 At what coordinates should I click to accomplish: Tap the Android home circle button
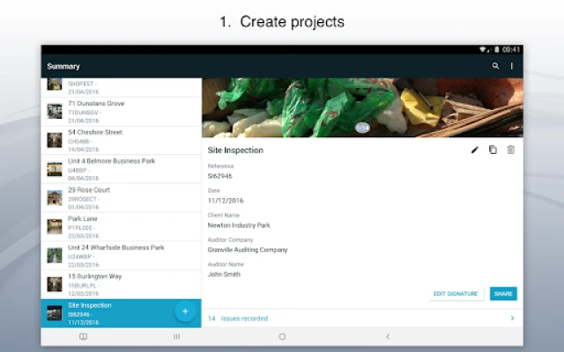click(x=282, y=336)
